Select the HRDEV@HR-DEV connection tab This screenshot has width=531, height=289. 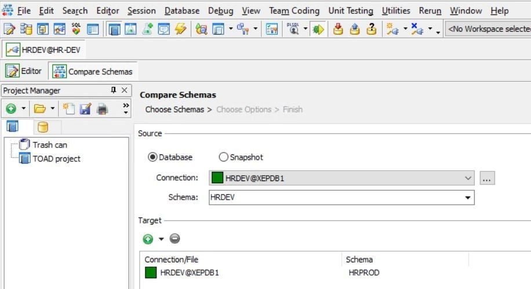coord(43,50)
